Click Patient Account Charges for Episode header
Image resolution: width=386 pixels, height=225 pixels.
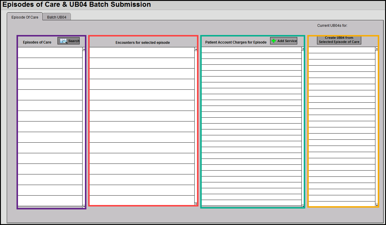coord(236,42)
